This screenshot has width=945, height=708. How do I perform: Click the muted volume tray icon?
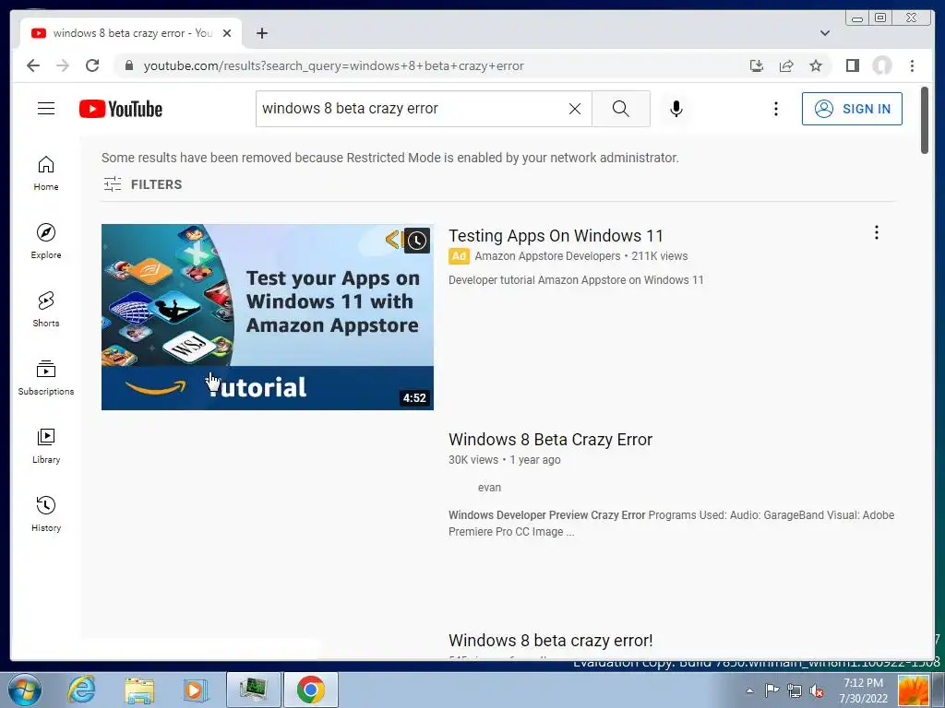817,690
